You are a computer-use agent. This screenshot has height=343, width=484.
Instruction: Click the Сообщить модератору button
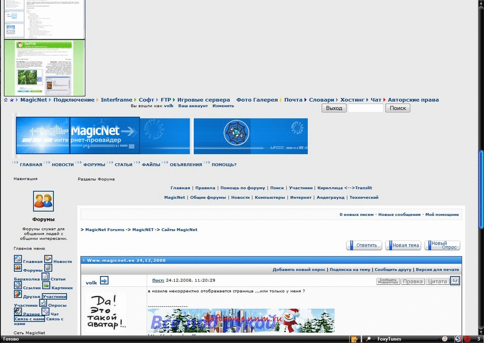pyautogui.click(x=388, y=281)
